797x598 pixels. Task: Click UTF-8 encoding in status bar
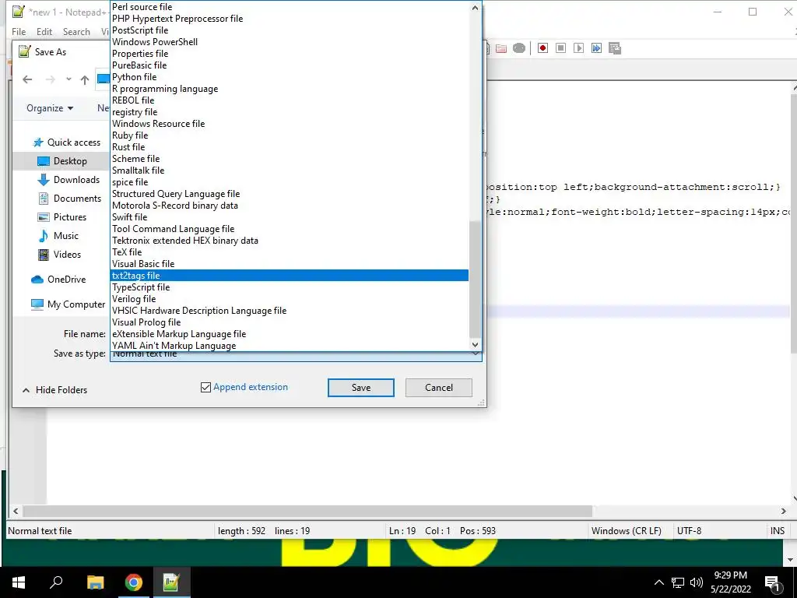(x=690, y=531)
